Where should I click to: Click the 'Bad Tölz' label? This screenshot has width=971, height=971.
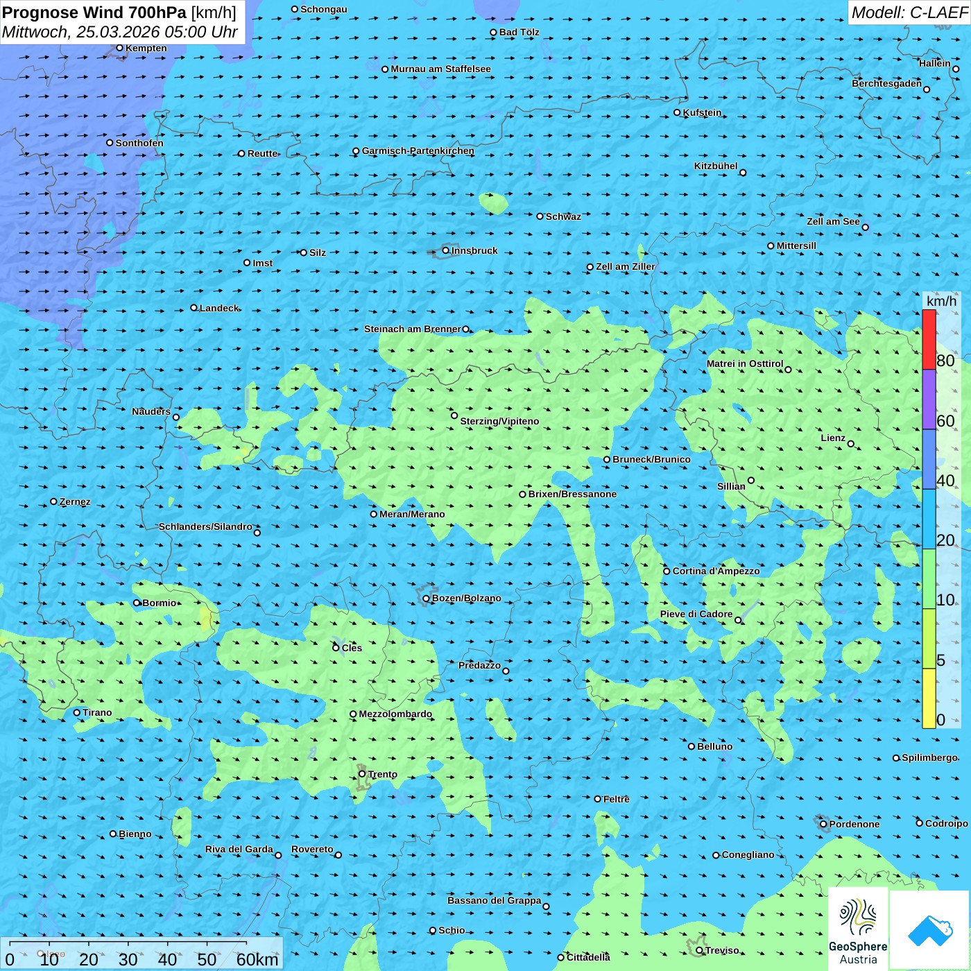click(x=519, y=32)
